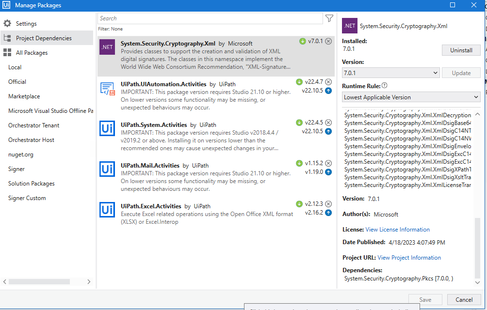The image size is (487, 310).
Task: Open the Runtime Rule dropdown
Action: 411,97
